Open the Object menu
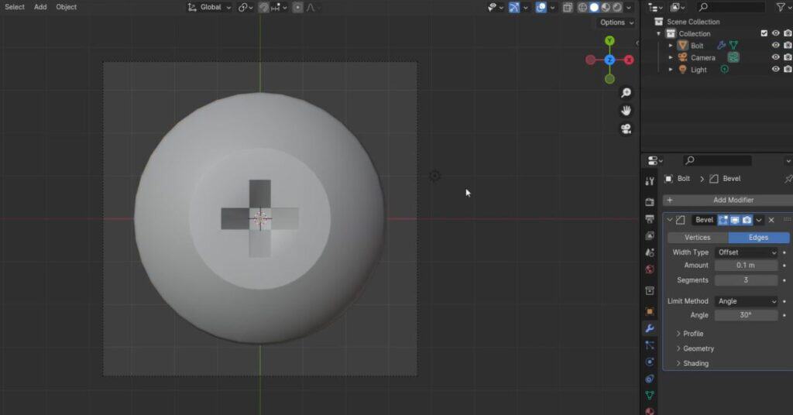 66,7
